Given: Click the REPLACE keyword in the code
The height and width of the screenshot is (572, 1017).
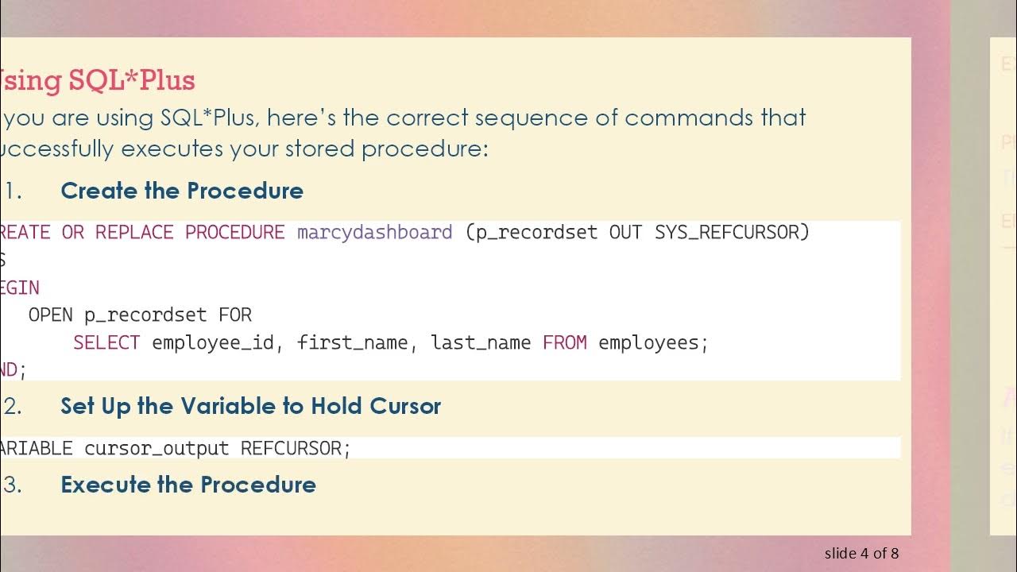Looking at the screenshot, I should pyautogui.click(x=134, y=232).
